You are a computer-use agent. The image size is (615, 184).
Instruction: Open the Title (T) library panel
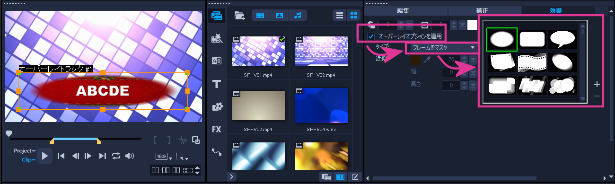[x=217, y=84]
